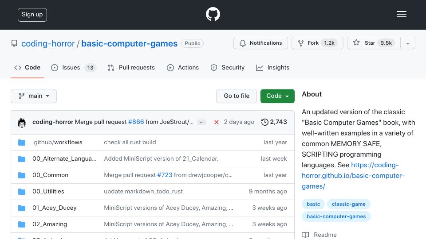Open the coding-horror owner link
Image resolution: width=426 pixels, height=239 pixels.
[48, 43]
